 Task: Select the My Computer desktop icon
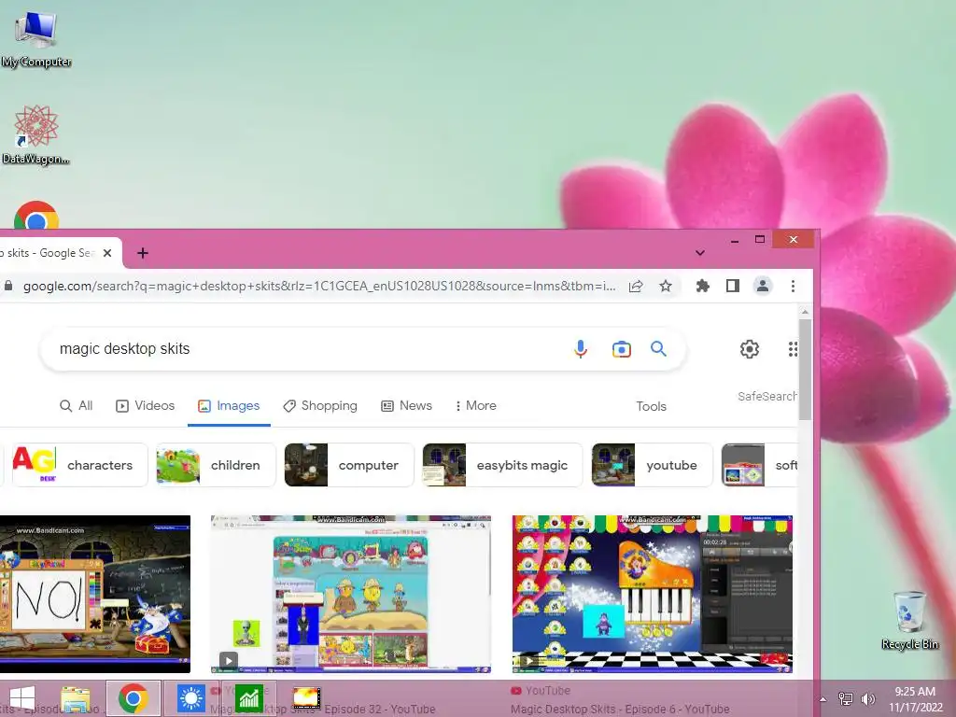click(x=36, y=39)
